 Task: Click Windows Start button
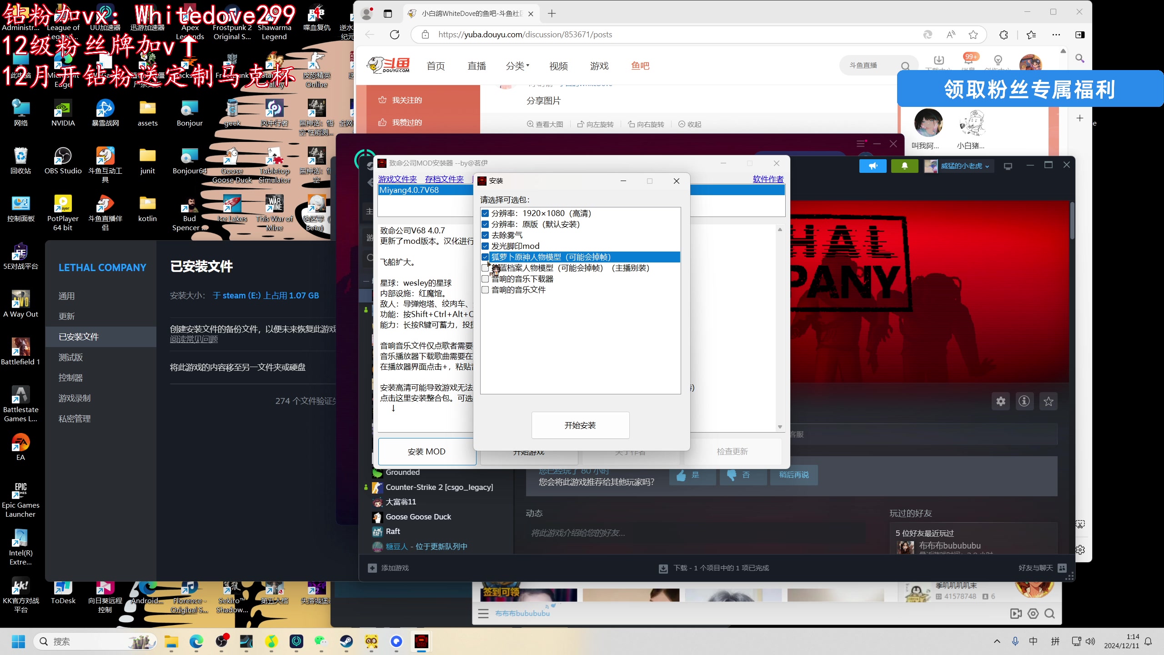tap(18, 641)
